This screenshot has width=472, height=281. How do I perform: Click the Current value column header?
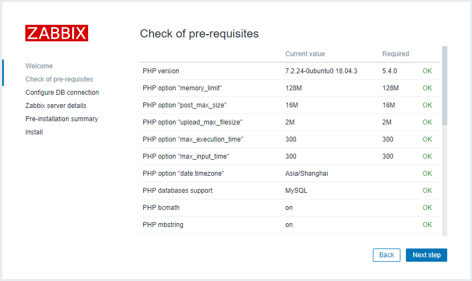tap(305, 54)
